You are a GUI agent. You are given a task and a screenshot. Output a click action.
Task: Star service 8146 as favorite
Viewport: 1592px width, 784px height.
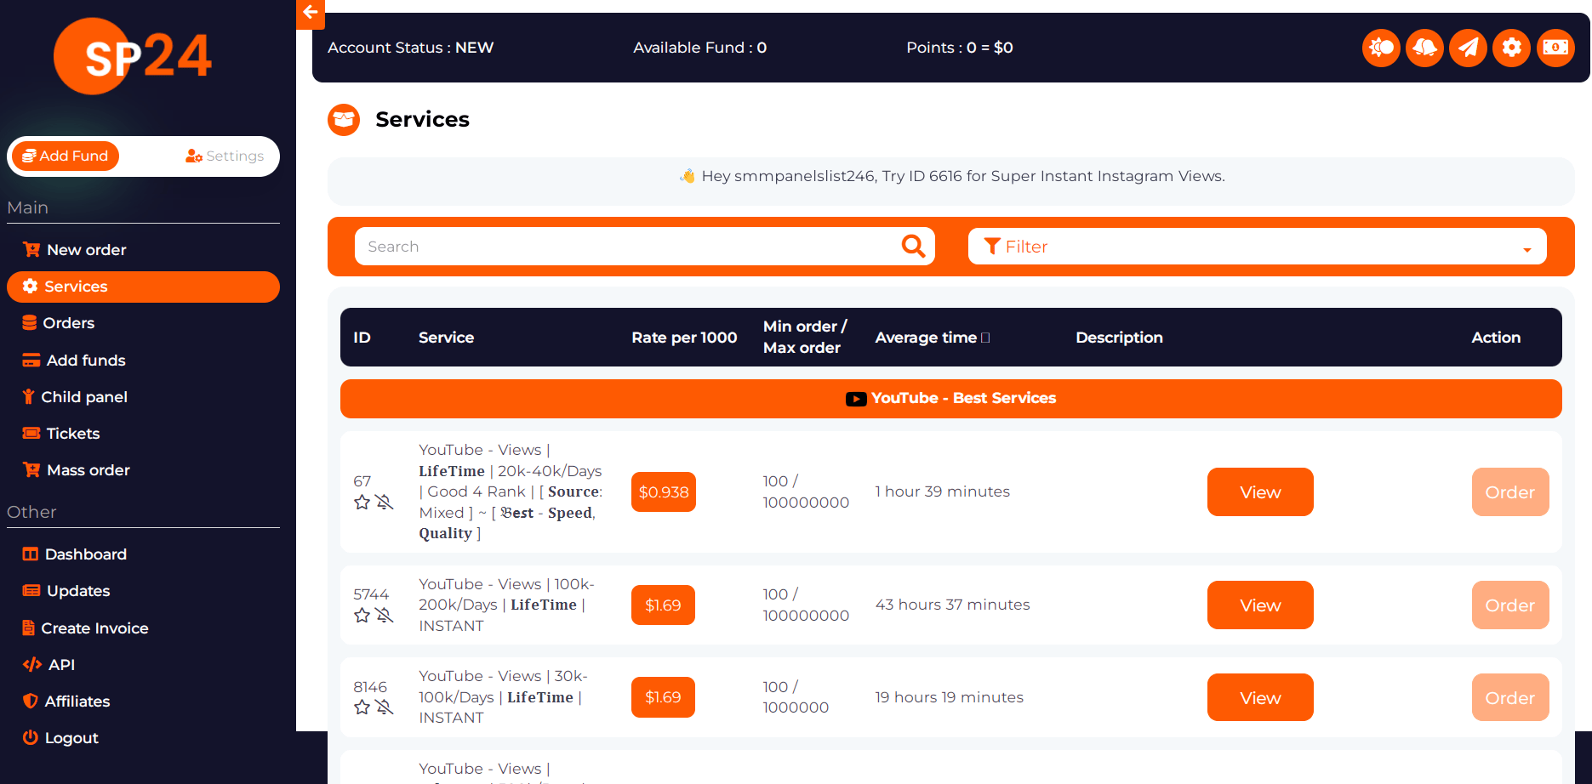362,707
